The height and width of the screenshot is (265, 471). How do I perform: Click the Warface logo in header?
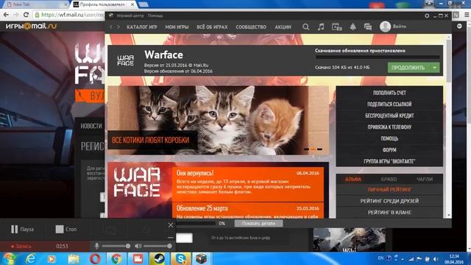[126, 60]
